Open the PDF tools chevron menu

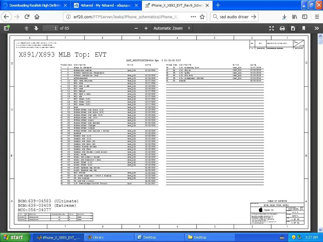pos(317,28)
